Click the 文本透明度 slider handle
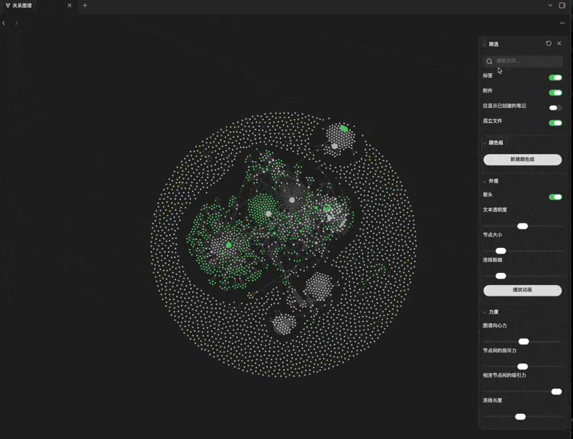 [523, 226]
